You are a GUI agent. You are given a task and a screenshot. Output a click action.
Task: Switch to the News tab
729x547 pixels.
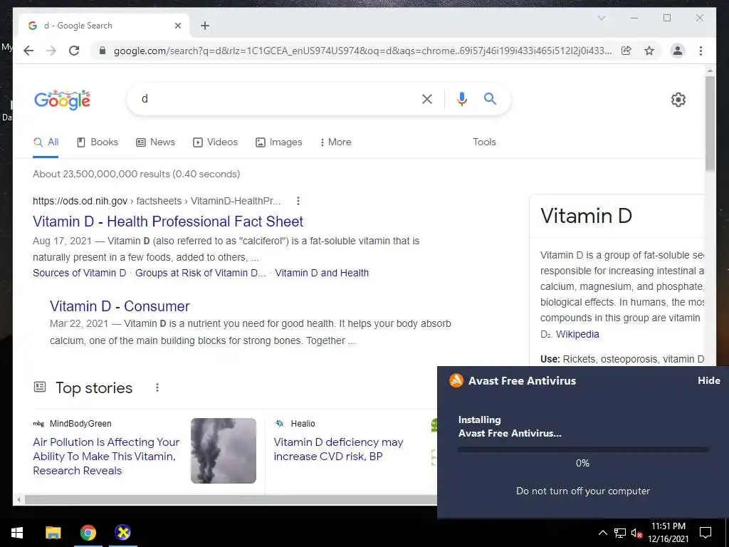(155, 142)
